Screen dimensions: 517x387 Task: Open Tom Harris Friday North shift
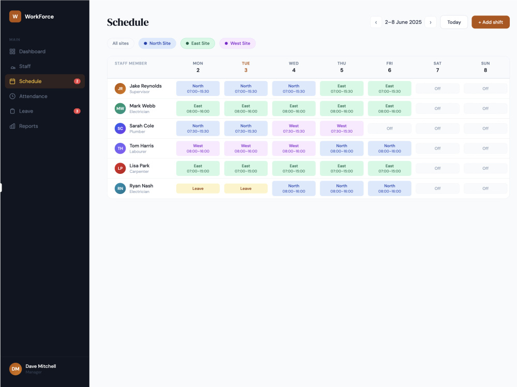[390, 149]
